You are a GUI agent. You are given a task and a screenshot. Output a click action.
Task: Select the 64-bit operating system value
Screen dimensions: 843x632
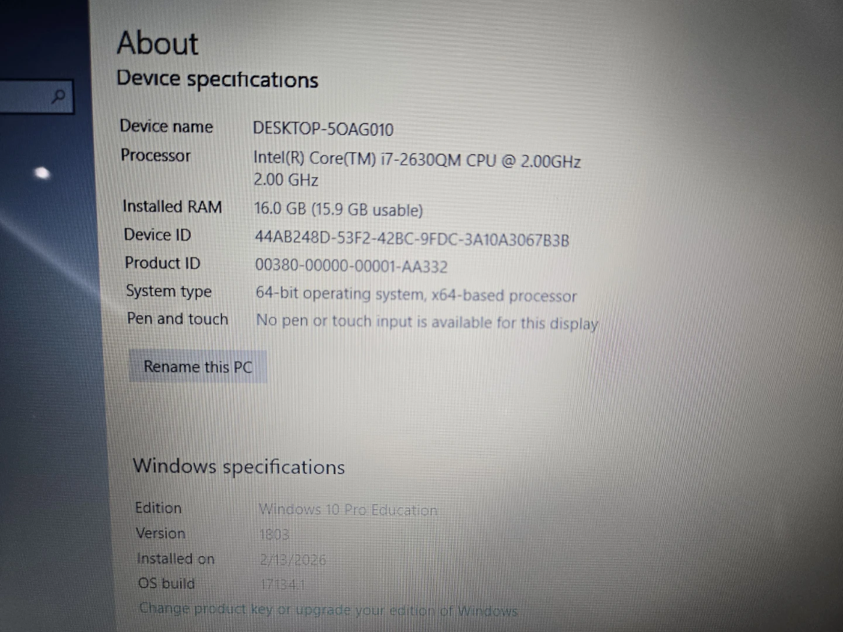click(x=416, y=294)
